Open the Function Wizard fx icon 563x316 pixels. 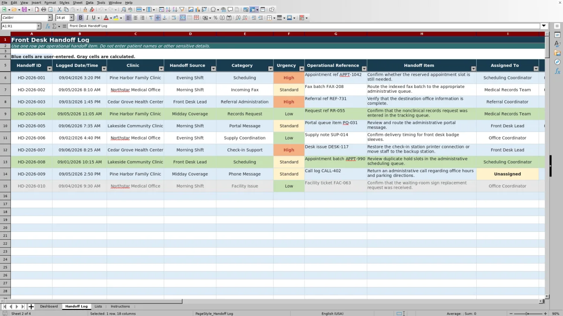pos(48,26)
